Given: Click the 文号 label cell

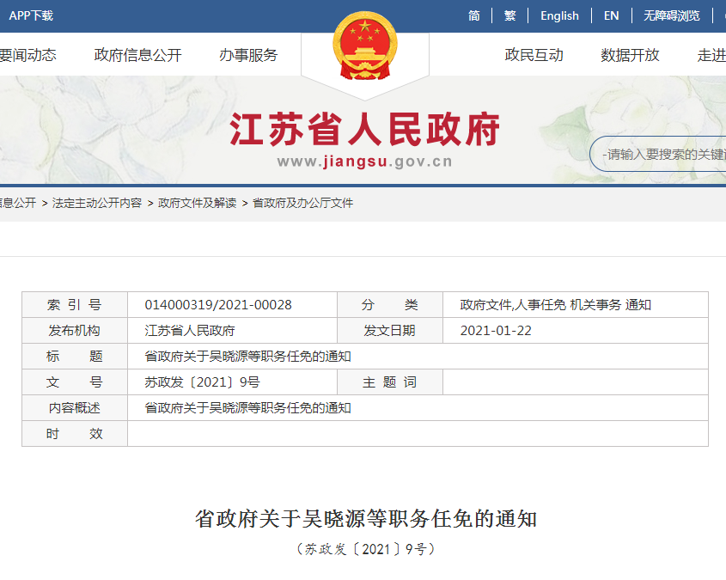Looking at the screenshot, I should click(x=75, y=382).
